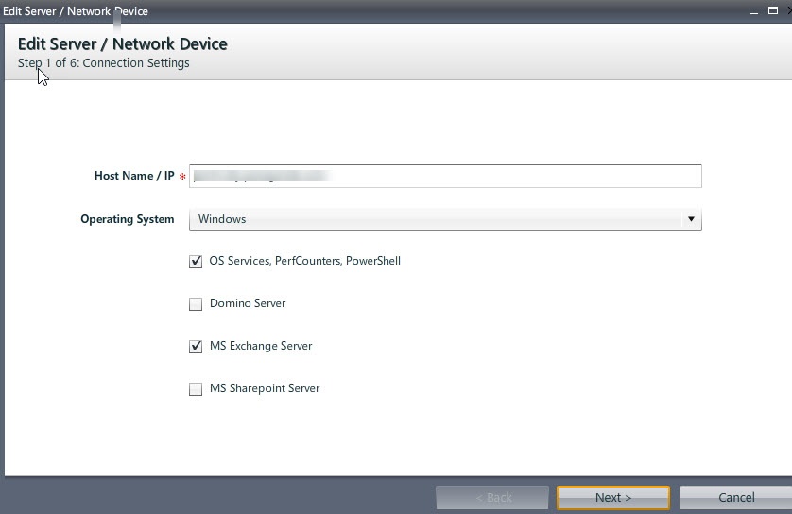Click the 'Operating System' label text
Image resolution: width=792 pixels, height=514 pixels.
[128, 219]
